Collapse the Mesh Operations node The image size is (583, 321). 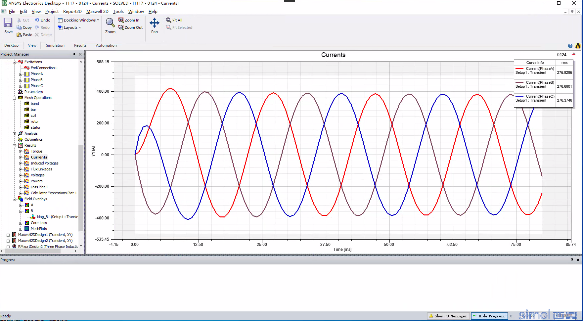tap(15, 98)
